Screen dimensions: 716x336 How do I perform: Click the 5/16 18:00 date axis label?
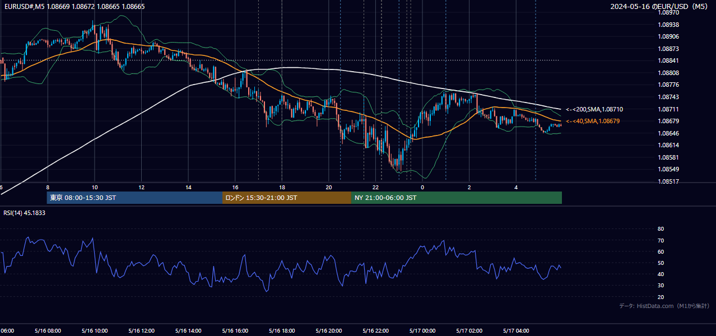282,331
